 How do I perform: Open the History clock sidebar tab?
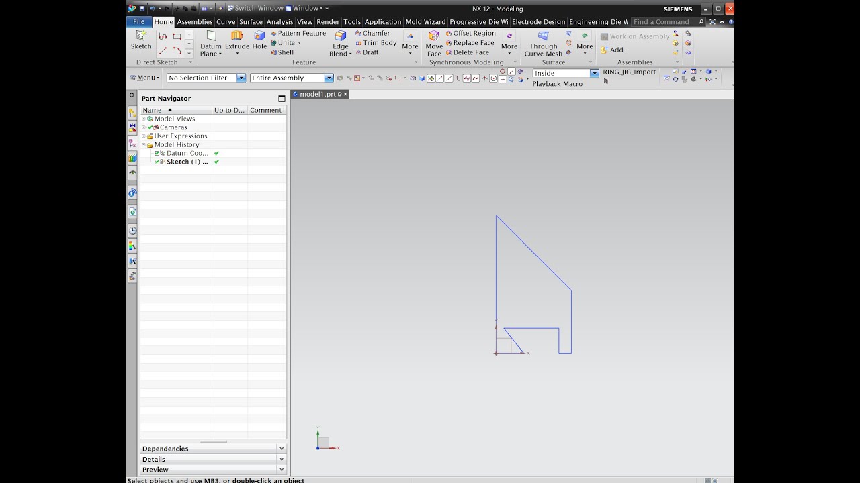point(132,230)
